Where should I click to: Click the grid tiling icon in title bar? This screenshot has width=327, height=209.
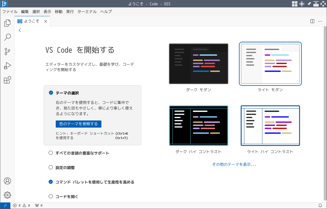coord(294,4)
